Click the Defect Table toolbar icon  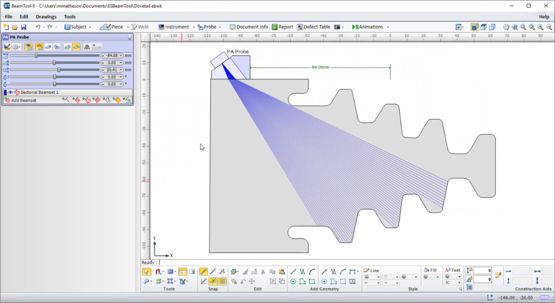[314, 27]
